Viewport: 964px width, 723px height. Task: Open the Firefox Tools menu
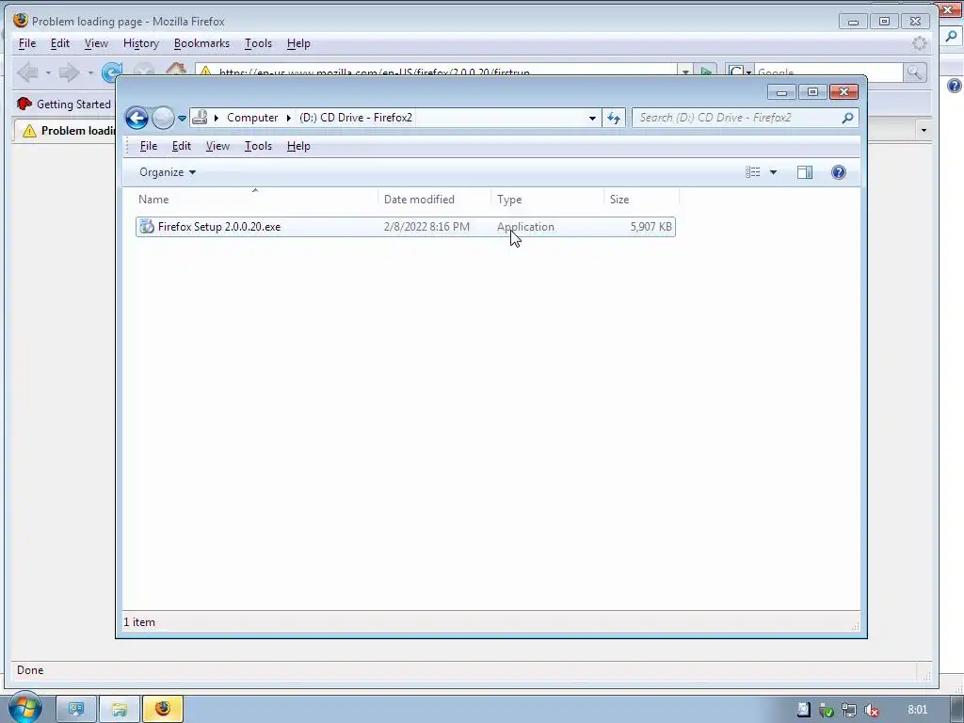coord(258,43)
